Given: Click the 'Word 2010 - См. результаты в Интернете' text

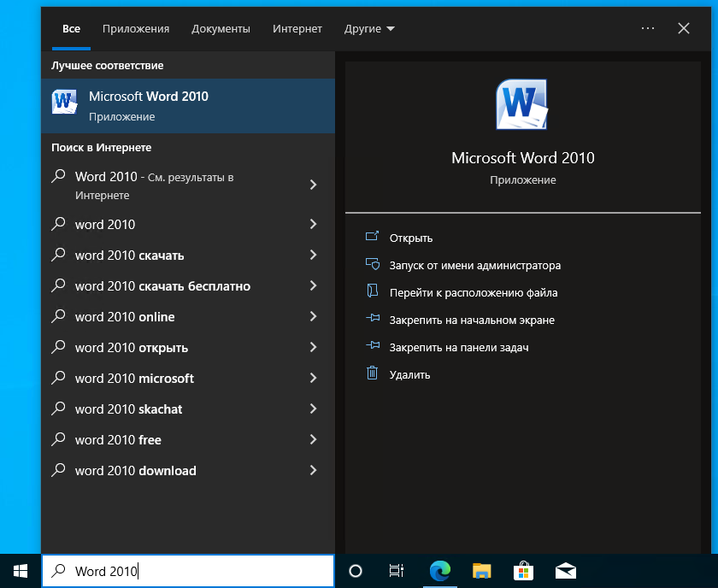Looking at the screenshot, I should (155, 185).
